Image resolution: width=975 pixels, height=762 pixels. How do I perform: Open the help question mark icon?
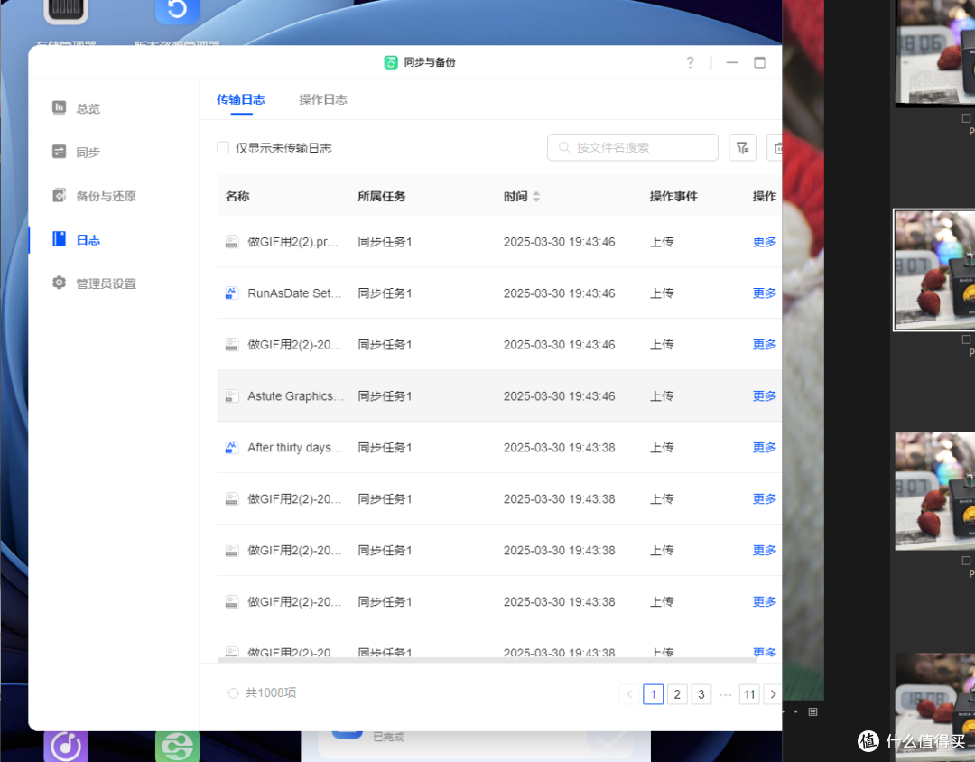tap(690, 62)
